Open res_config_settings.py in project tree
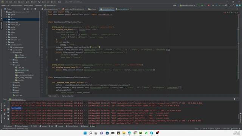This screenshot has height=136, width=242. [23, 77]
